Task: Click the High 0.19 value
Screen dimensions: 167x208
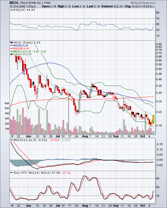Action: (x=64, y=6)
